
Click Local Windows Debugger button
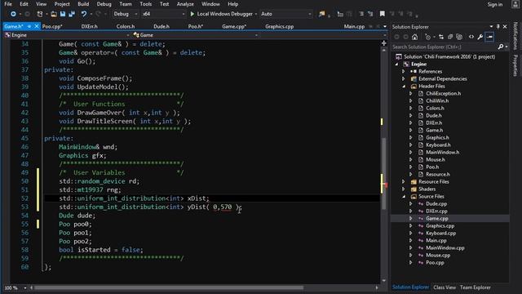pos(221,14)
